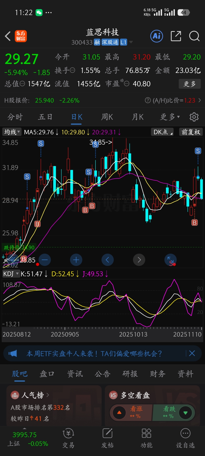
Task: Tap the 更多 quote details button
Action: click(x=190, y=84)
